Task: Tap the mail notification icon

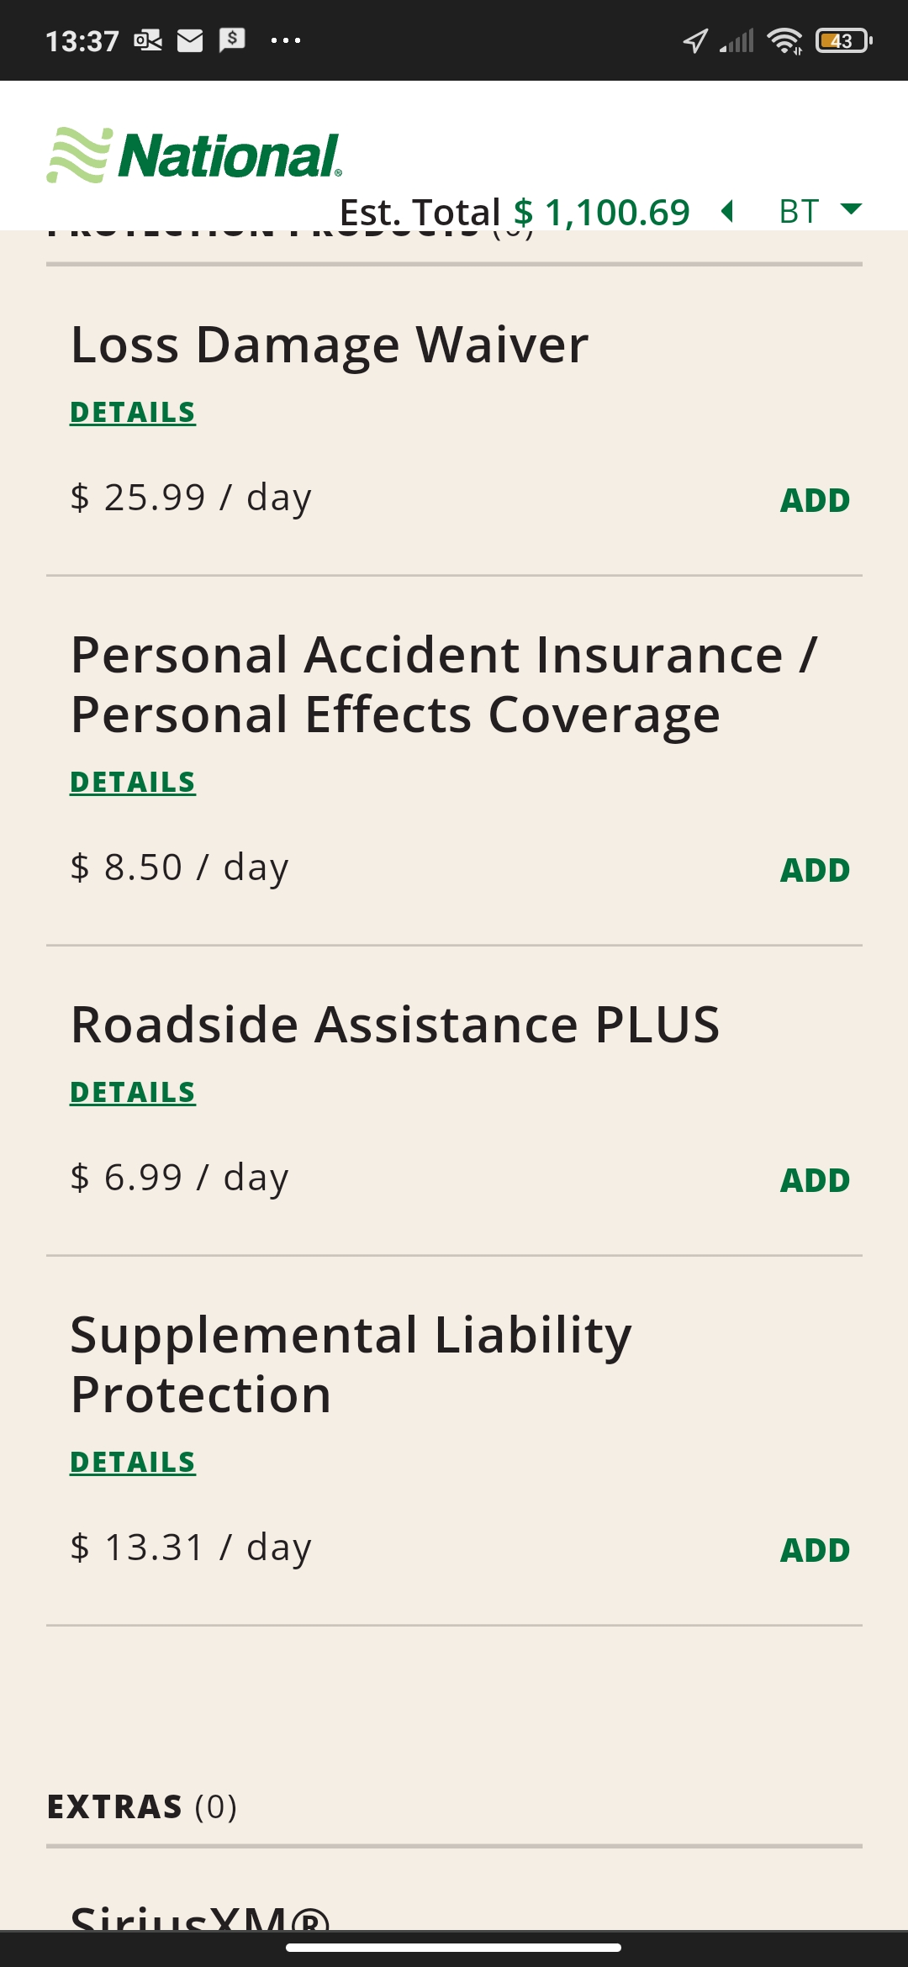Action: [190, 40]
